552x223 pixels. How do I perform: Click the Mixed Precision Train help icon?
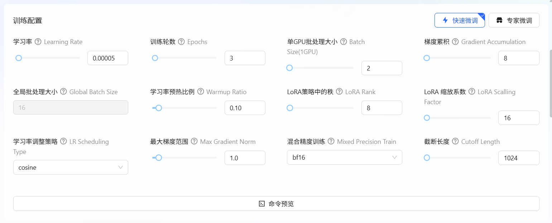(331, 141)
